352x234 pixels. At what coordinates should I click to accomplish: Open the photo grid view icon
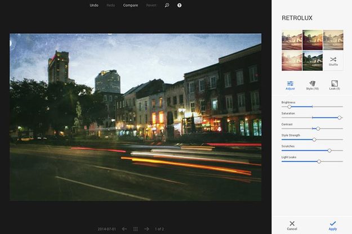pyautogui.click(x=135, y=229)
